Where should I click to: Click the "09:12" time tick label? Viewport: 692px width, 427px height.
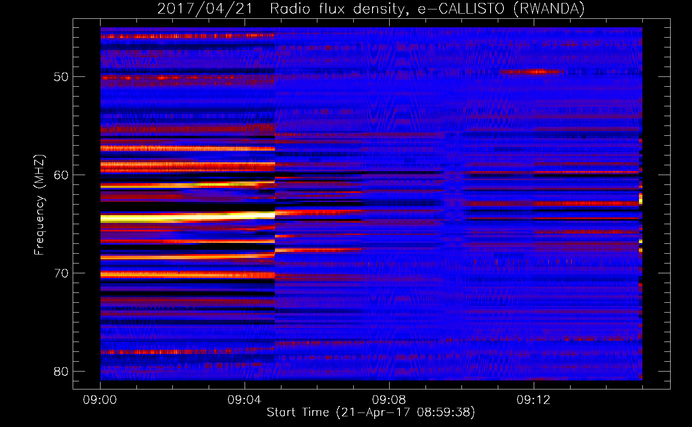coord(534,400)
